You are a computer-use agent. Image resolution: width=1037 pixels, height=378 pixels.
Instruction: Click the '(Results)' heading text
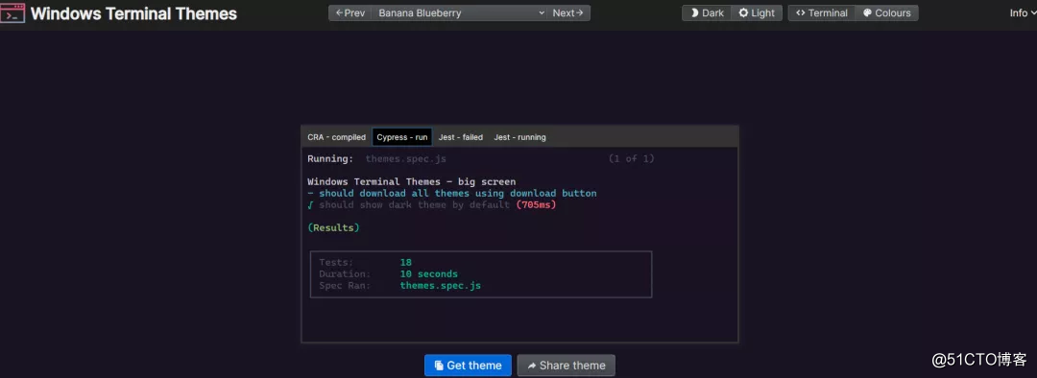pos(334,227)
